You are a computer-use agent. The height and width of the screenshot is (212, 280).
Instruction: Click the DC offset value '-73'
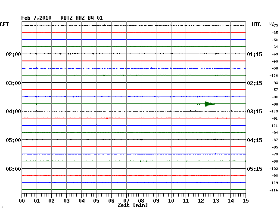[x=275, y=154]
